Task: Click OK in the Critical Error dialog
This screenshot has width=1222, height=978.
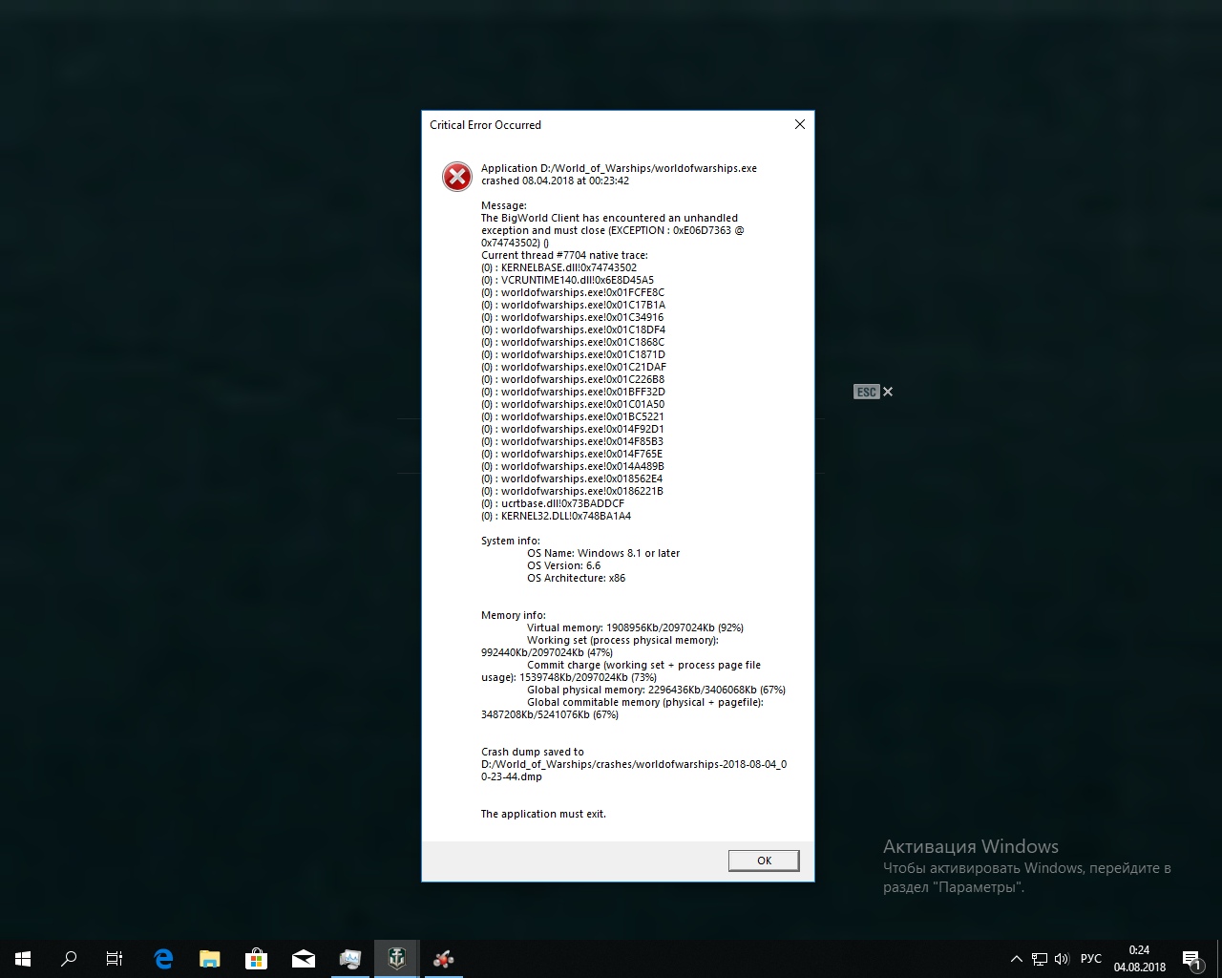Action: pyautogui.click(x=764, y=861)
